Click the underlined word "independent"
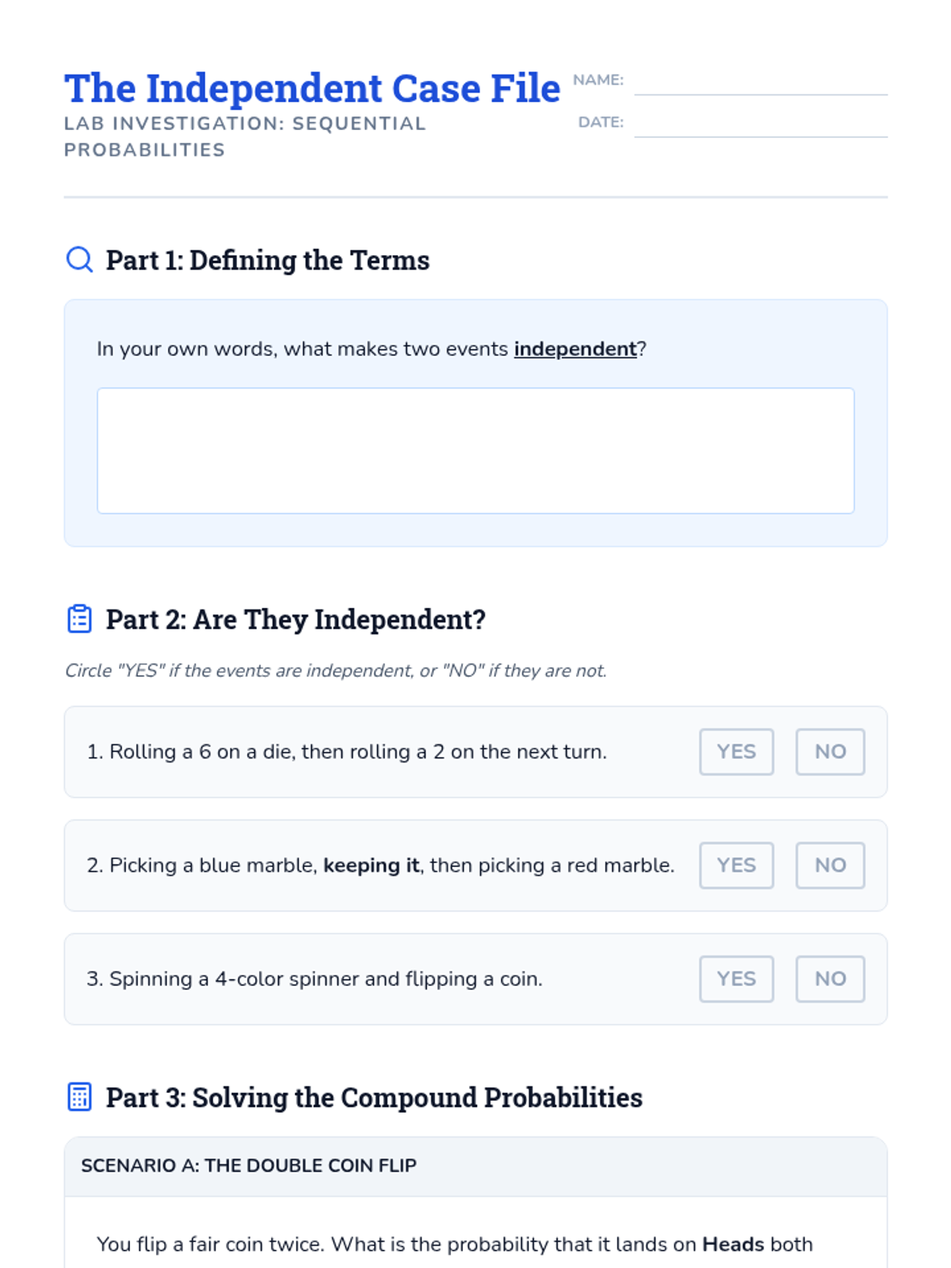This screenshot has height=1268, width=951. 575,349
